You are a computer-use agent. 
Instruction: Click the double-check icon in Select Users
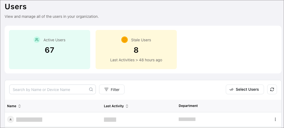pyautogui.click(x=231, y=89)
